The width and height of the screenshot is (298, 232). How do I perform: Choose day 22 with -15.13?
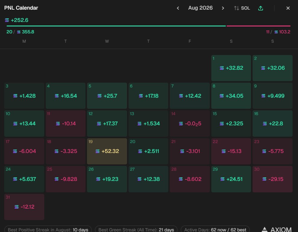231,151
